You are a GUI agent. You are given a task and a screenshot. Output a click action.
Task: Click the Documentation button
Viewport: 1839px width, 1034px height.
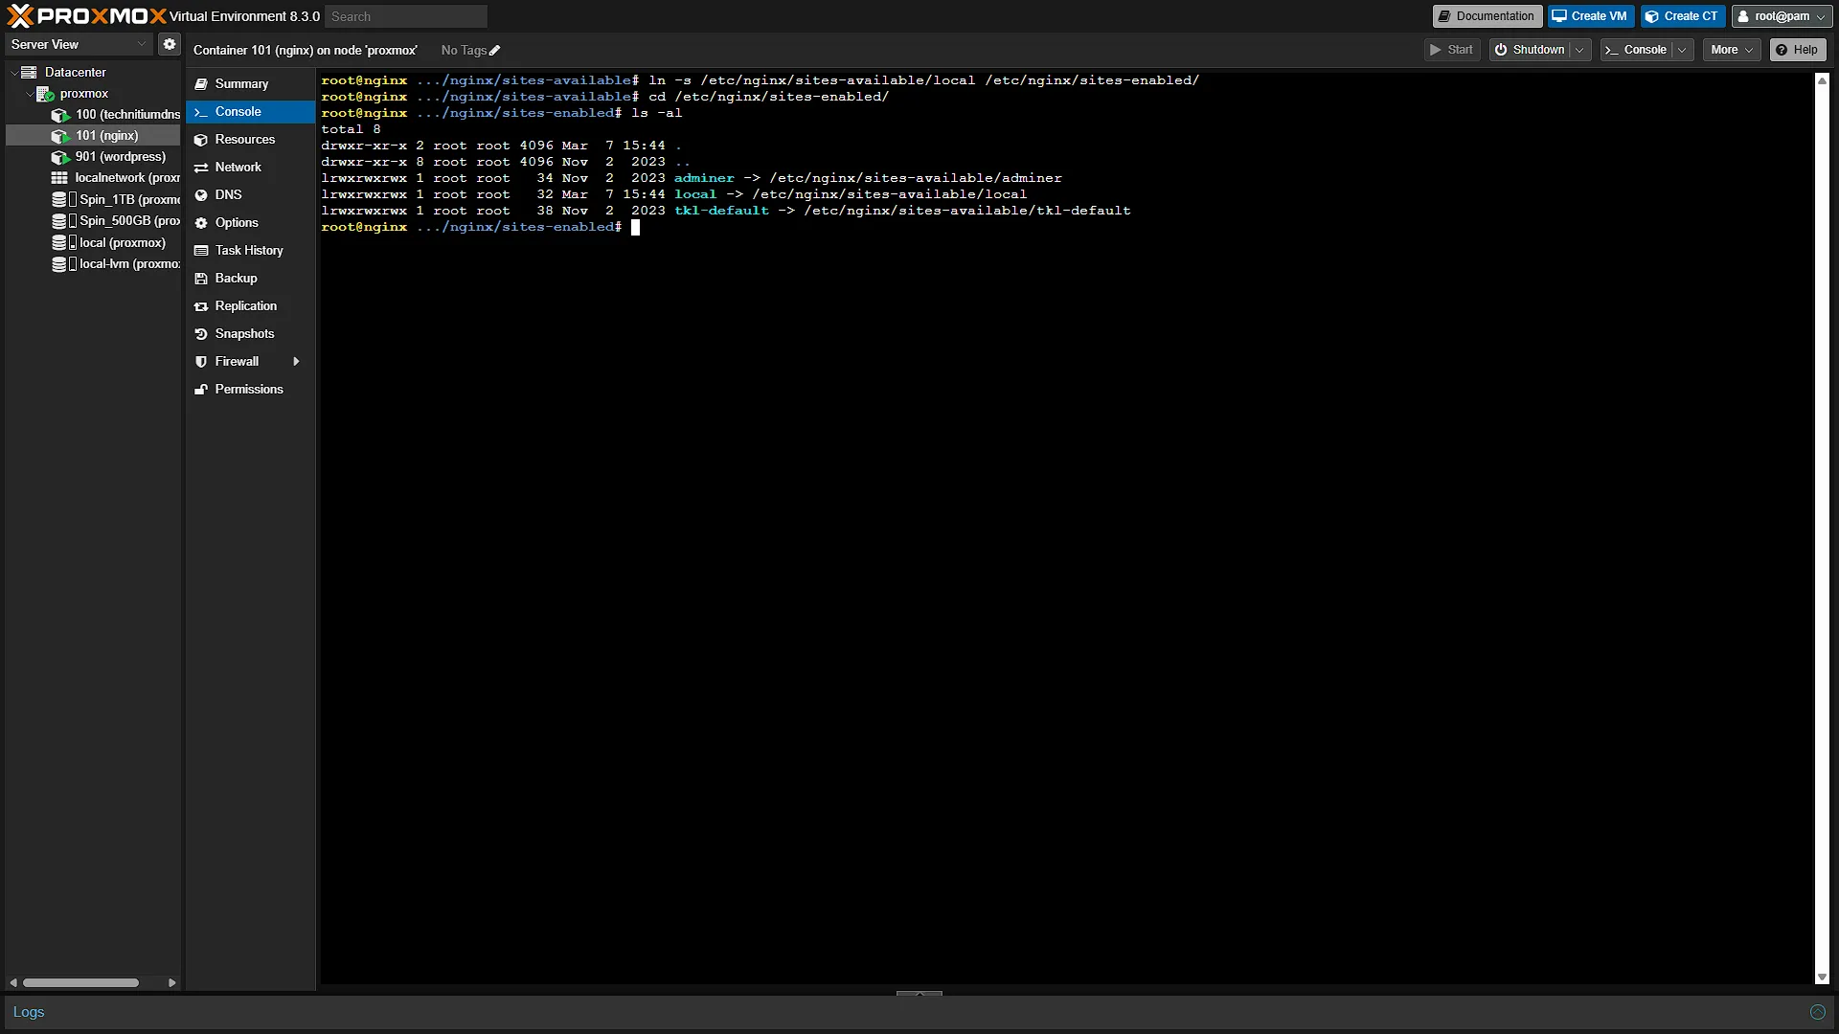(x=1487, y=16)
